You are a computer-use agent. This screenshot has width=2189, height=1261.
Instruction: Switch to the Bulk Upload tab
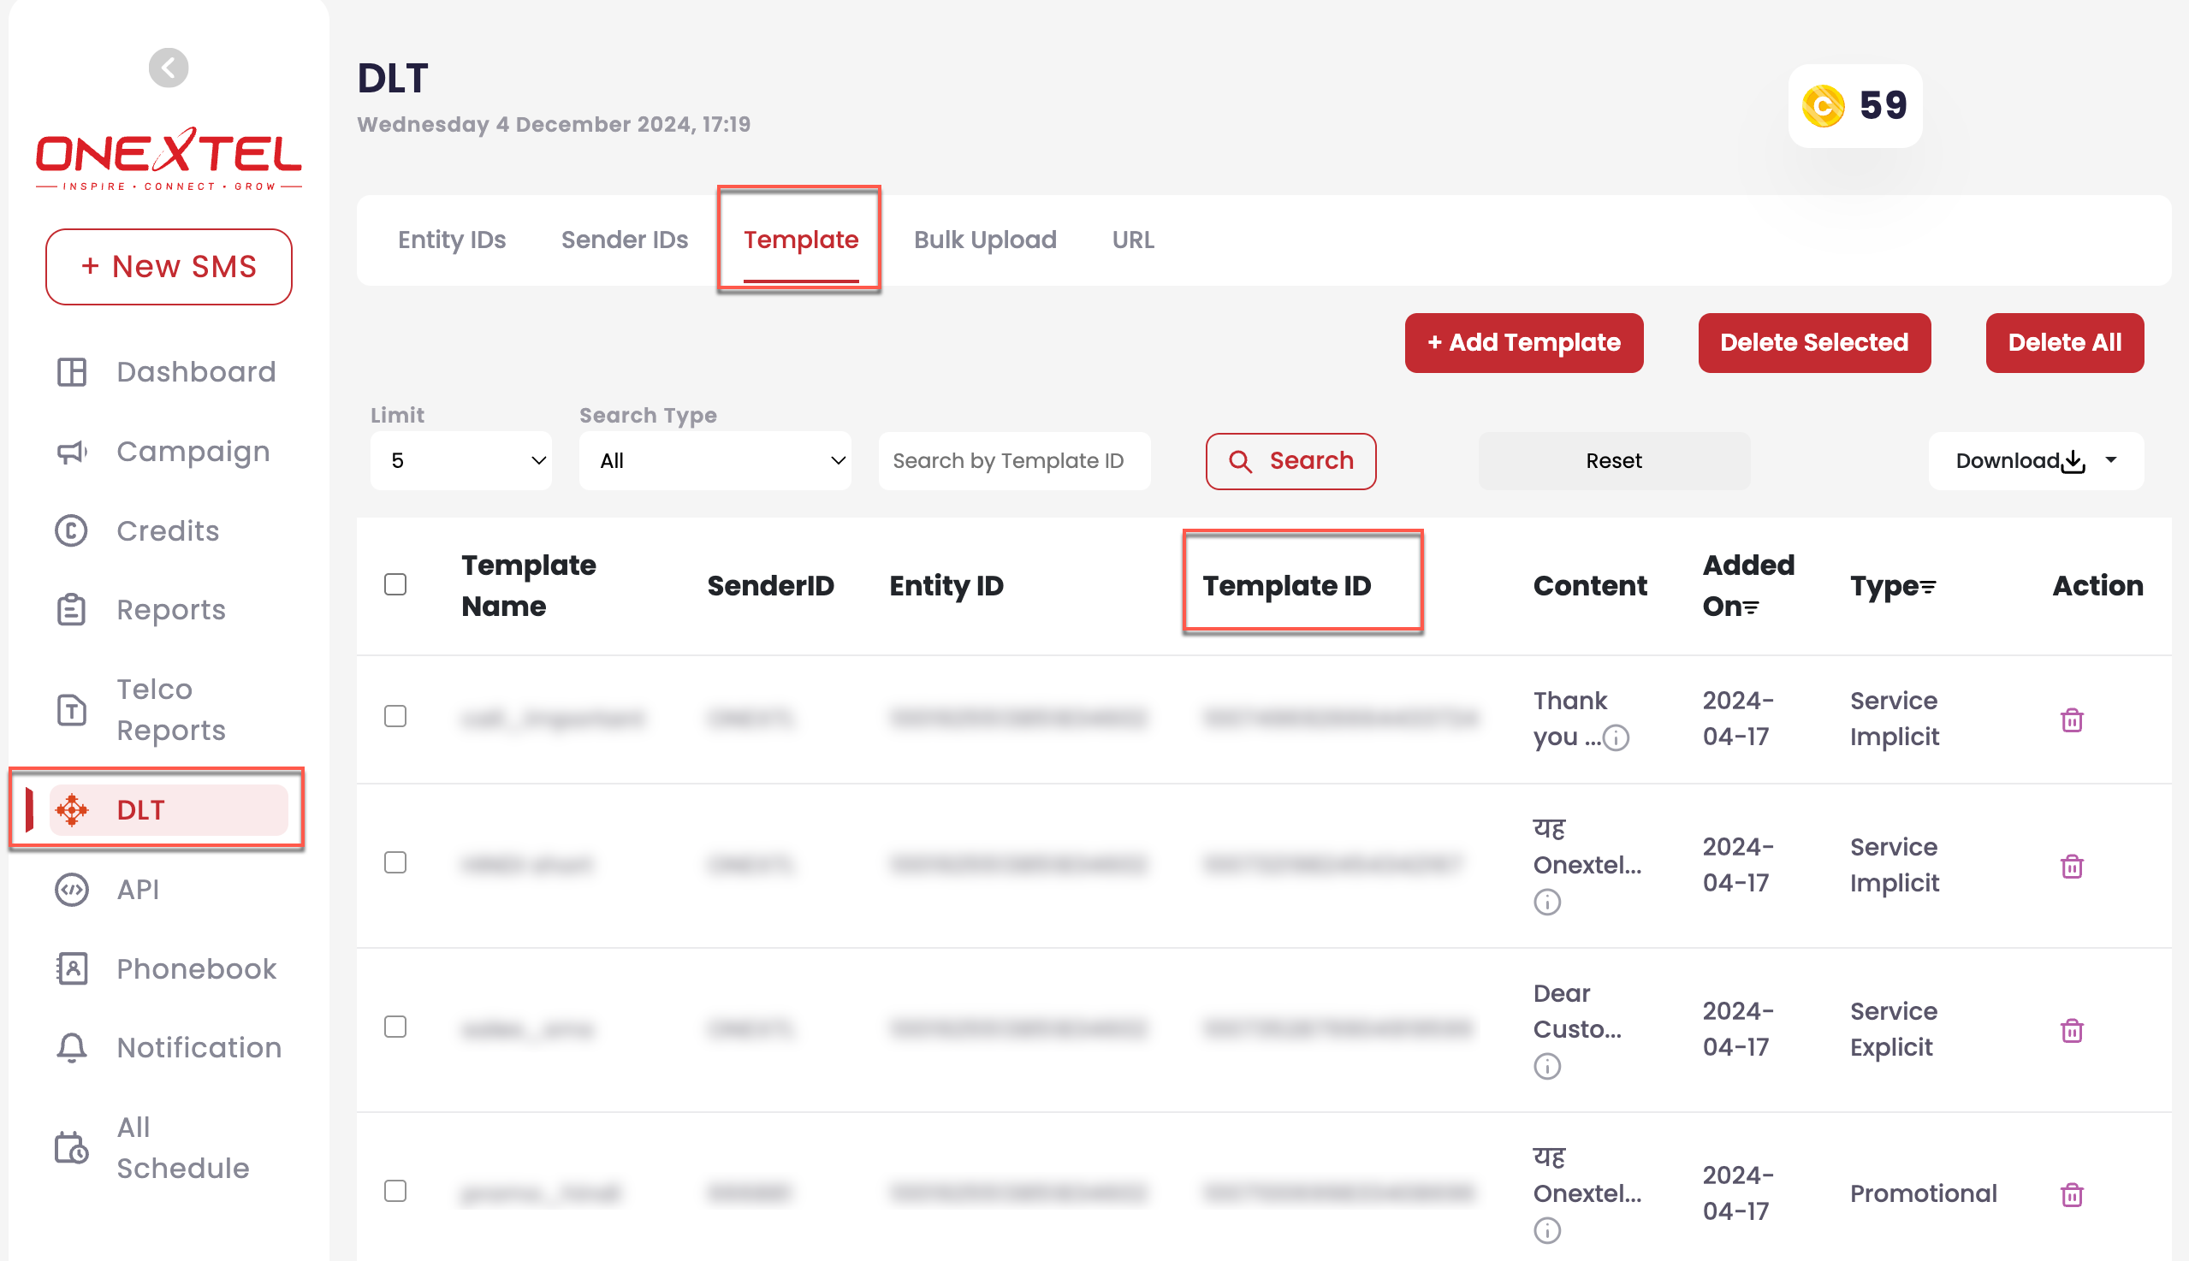[x=985, y=240]
